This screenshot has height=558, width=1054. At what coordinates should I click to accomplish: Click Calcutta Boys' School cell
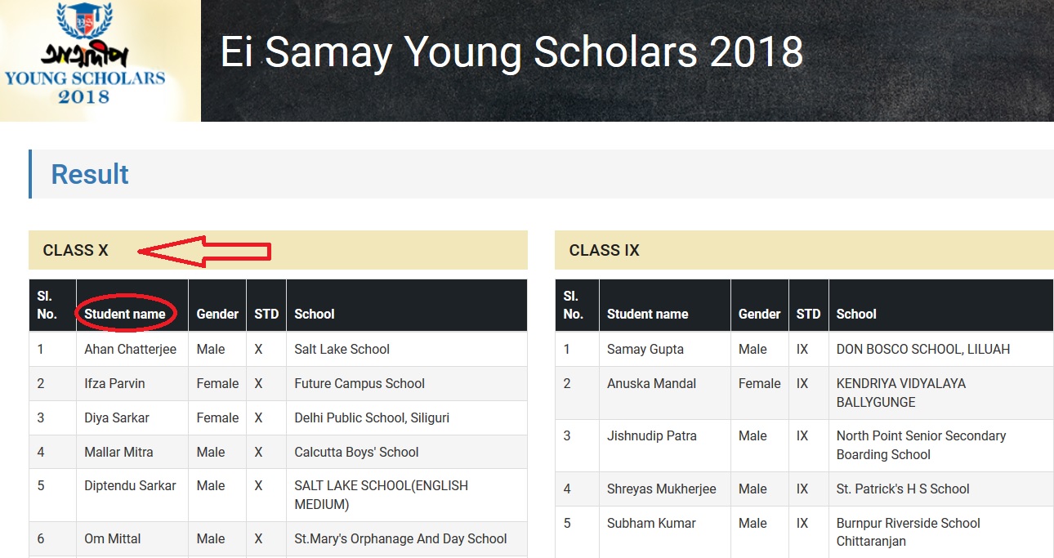pos(356,452)
